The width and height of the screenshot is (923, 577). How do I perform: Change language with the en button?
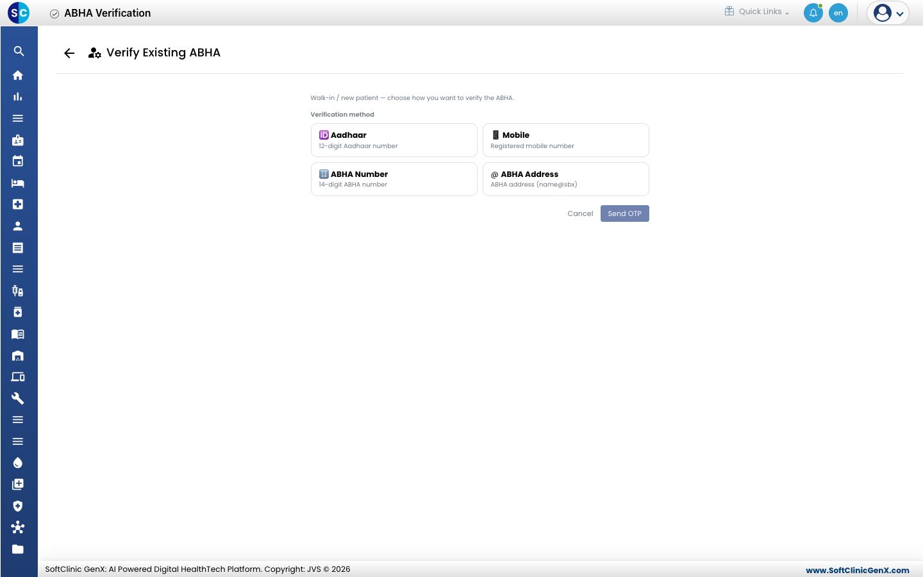(838, 13)
